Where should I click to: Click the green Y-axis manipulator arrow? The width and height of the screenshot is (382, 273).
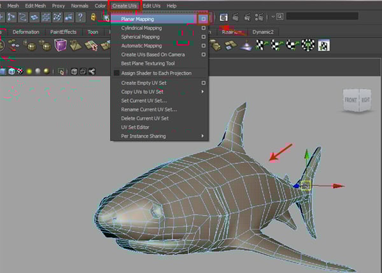pos(307,155)
